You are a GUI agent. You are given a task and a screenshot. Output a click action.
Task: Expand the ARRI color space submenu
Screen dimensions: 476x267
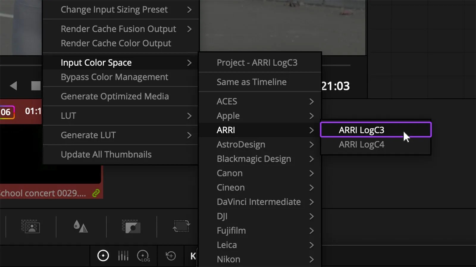pyautogui.click(x=260, y=130)
